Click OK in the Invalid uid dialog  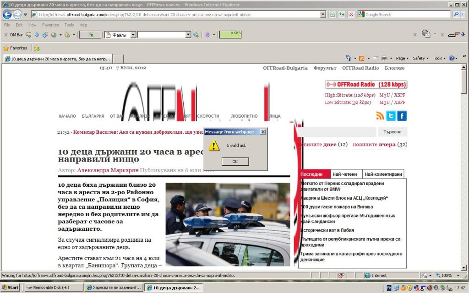(x=235, y=162)
